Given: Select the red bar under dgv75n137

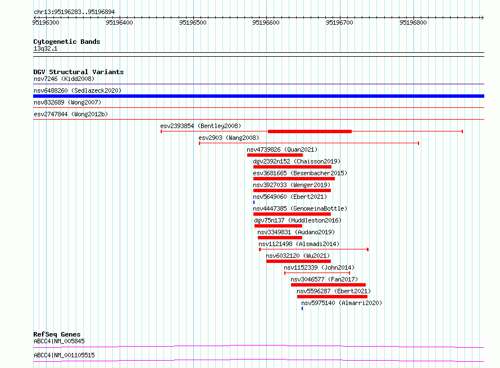Looking at the screenshot, I should (x=279, y=226).
